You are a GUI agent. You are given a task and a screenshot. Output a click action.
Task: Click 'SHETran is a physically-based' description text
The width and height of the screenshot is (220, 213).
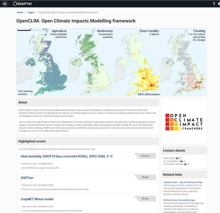coord(55,190)
